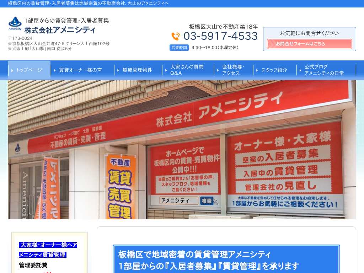Click the company name 株式会社アメニシティ
This screenshot has width=364, height=273.
click(60, 30)
